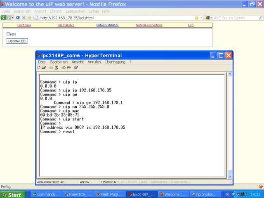Click HyperTerminal Open file icon

44,68
